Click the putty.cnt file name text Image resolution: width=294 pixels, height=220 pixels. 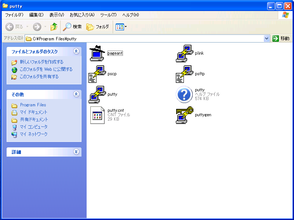116,110
